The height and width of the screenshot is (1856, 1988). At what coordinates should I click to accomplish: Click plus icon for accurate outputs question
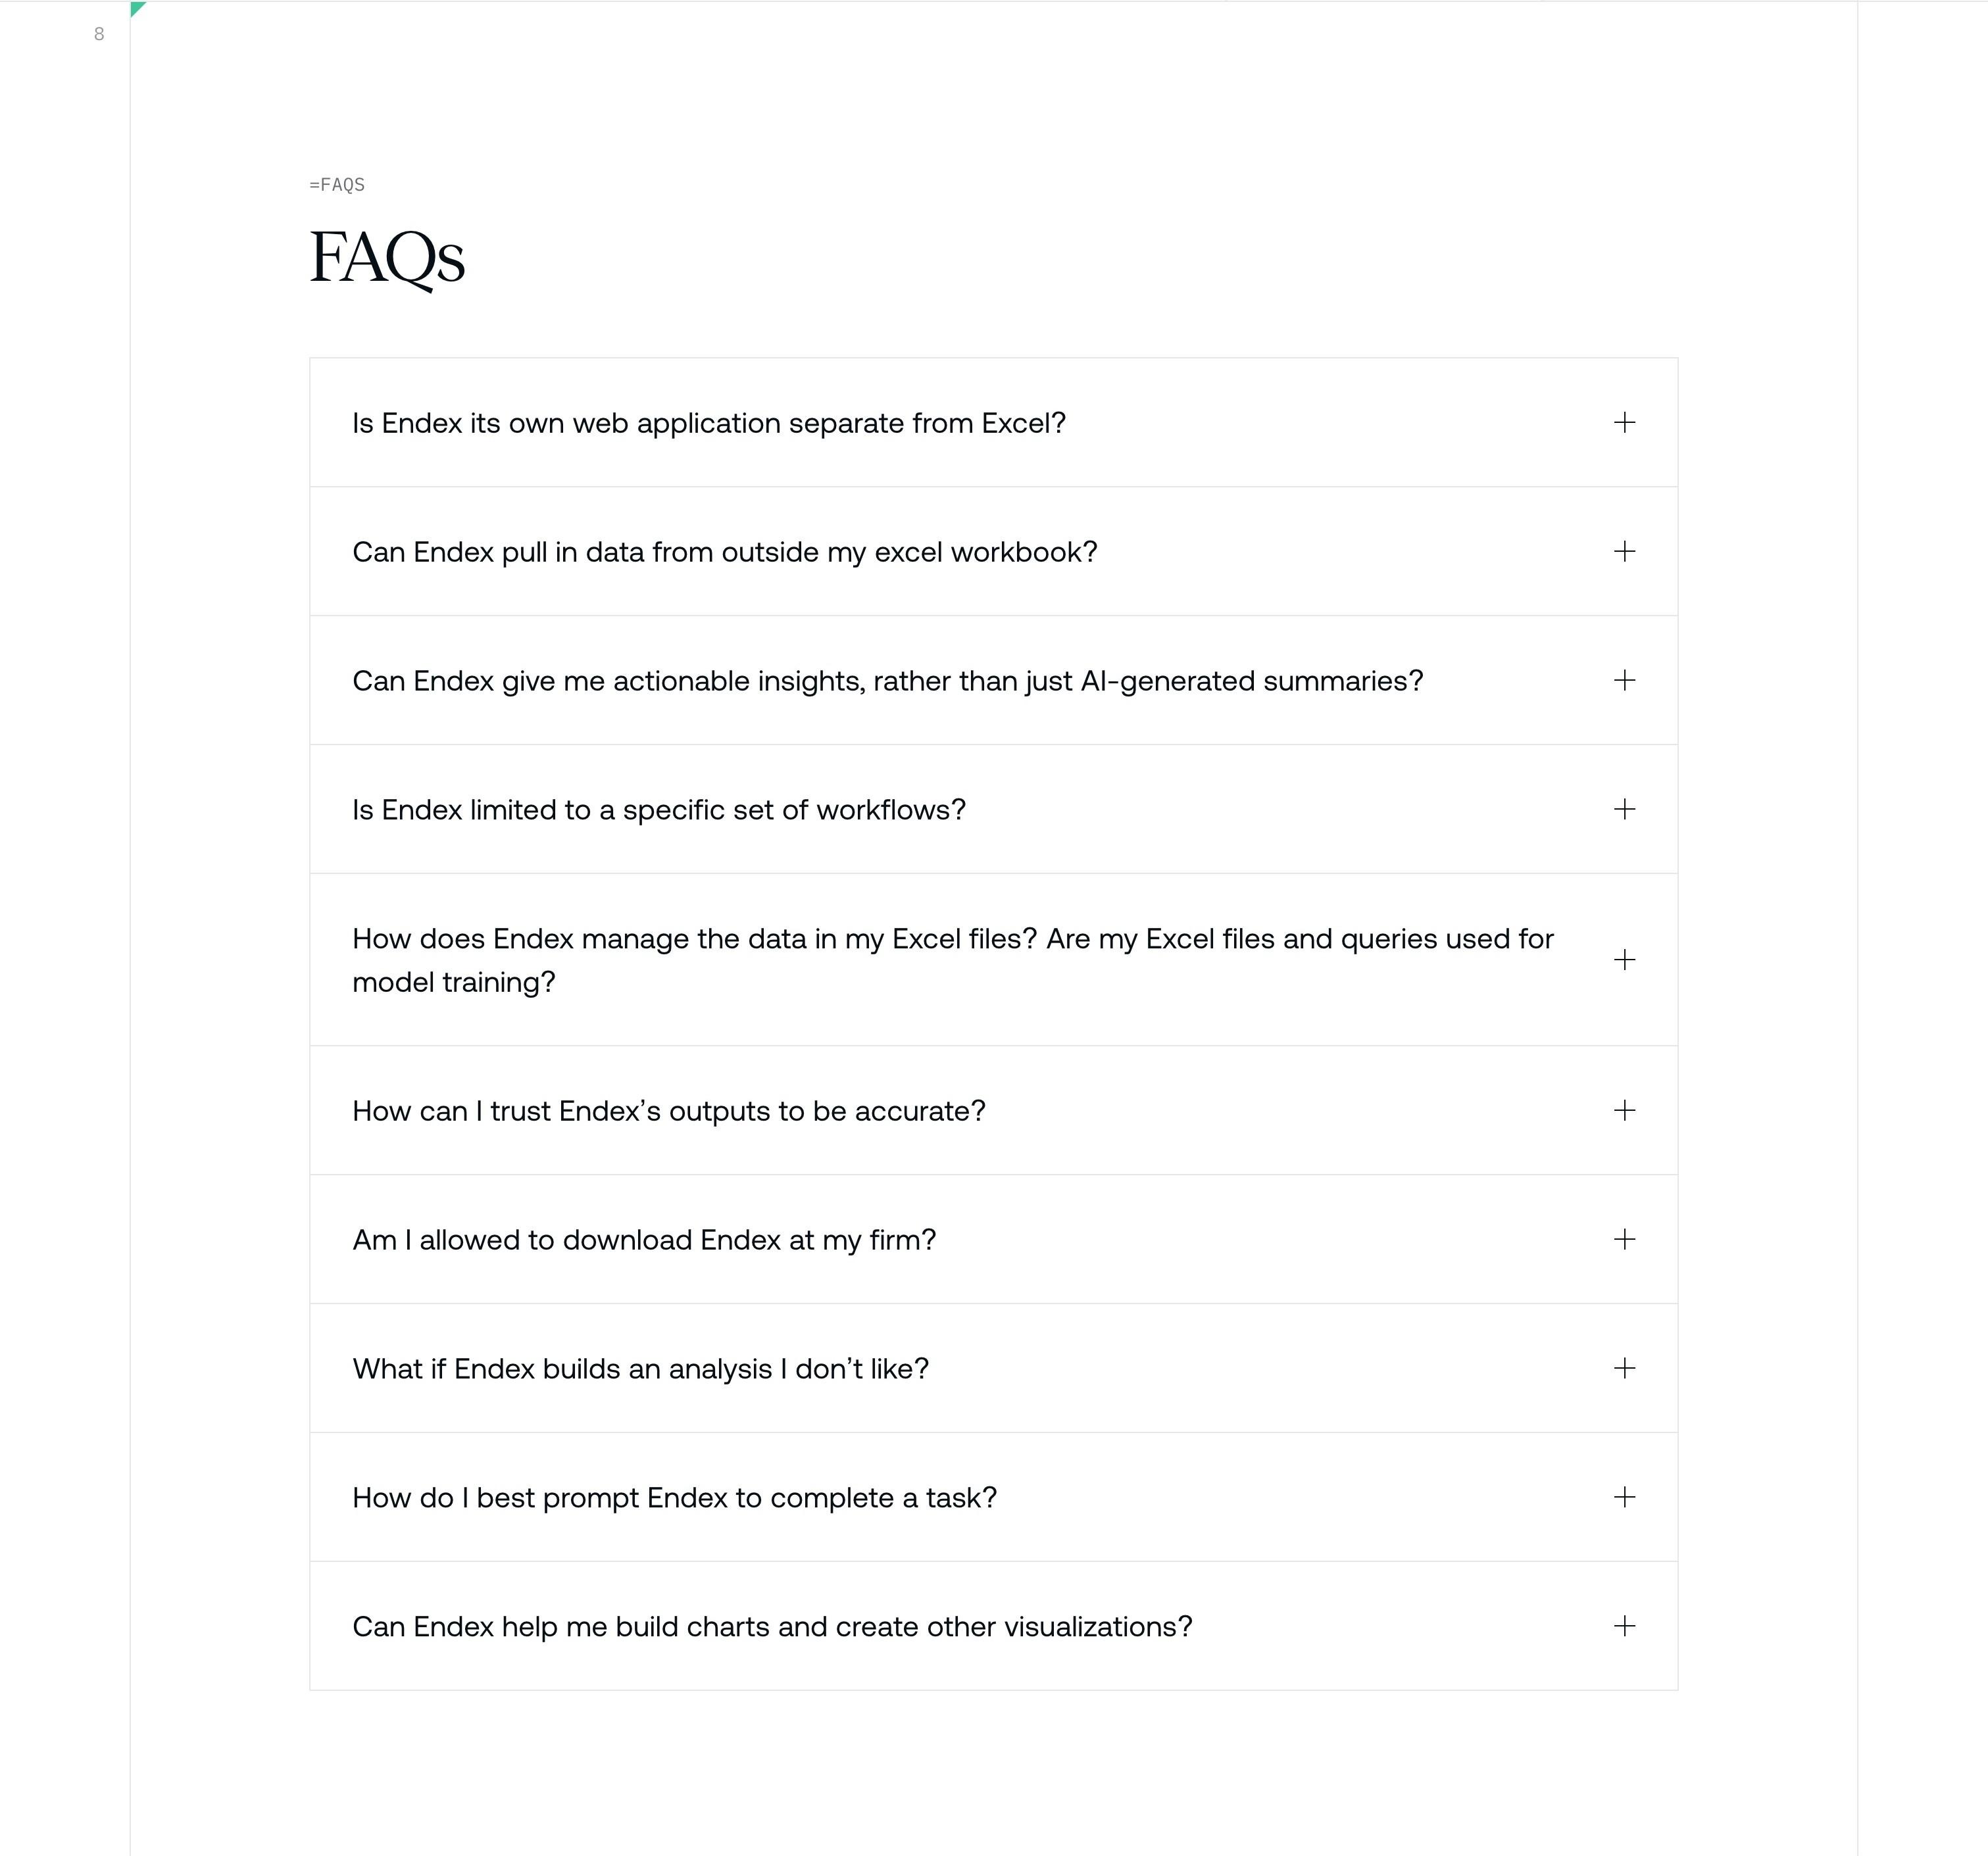click(x=1624, y=1110)
